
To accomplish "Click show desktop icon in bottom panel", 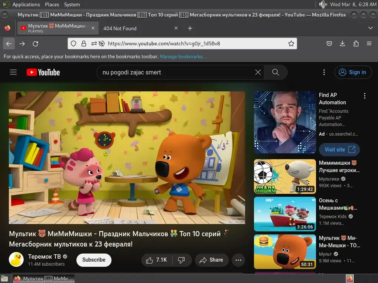I will coord(4,279).
